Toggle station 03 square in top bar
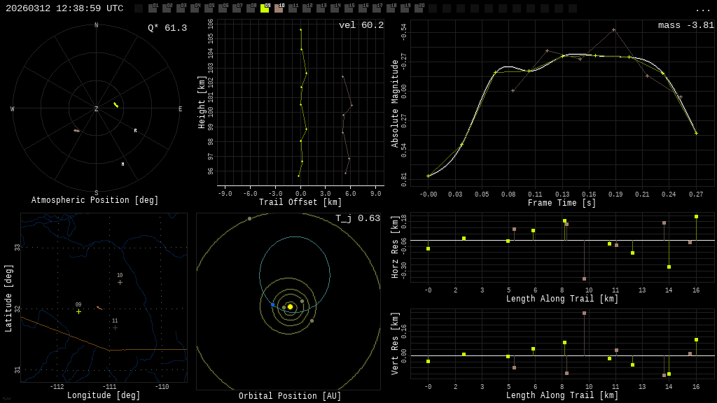 click(x=181, y=8)
